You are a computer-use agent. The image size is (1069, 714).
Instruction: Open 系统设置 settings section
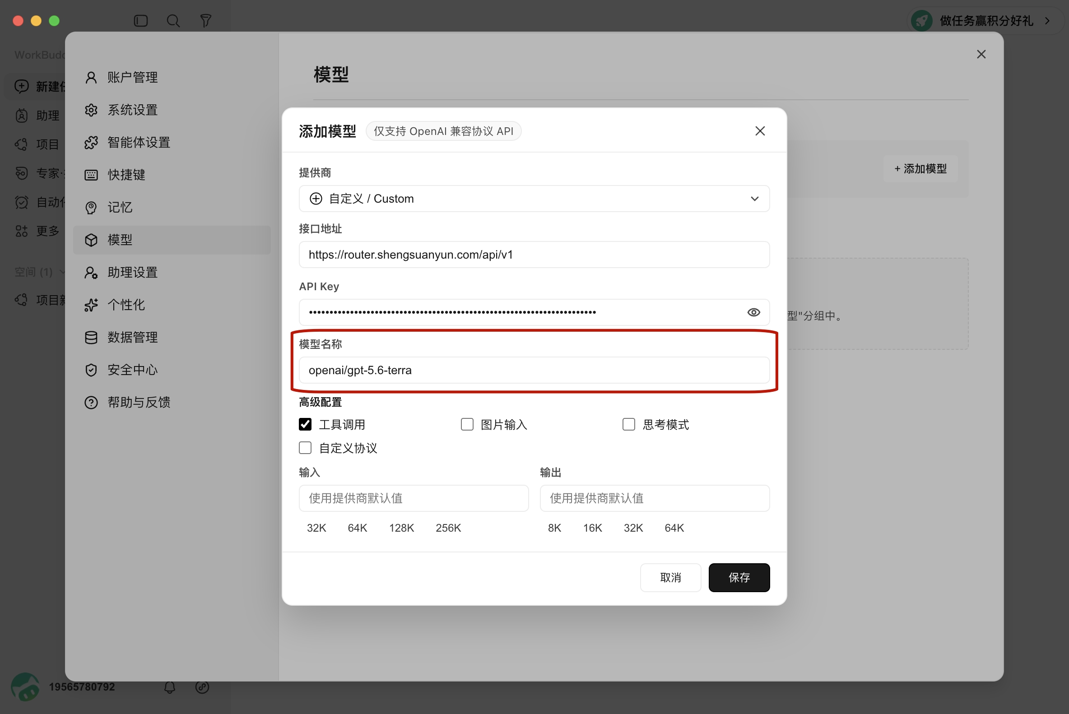pos(172,110)
